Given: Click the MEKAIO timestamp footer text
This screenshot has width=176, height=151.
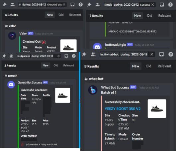Looking at the screenshot, I should tap(132, 31).
